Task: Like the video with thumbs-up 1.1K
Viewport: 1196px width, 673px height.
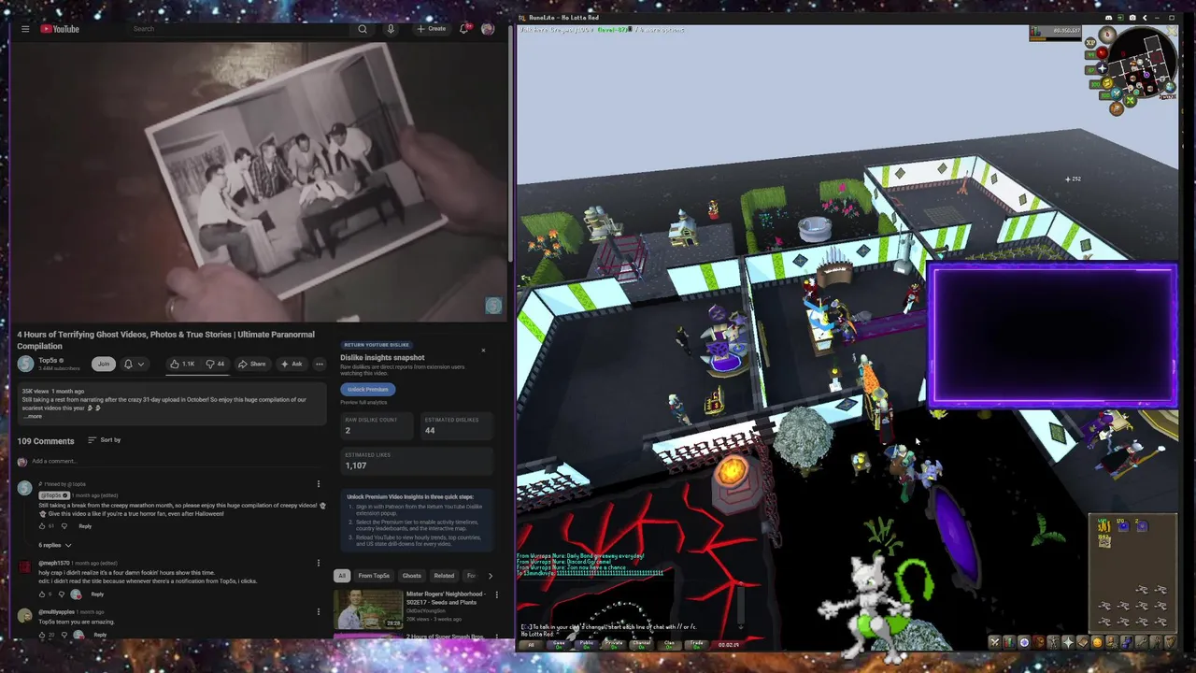Action: (182, 364)
